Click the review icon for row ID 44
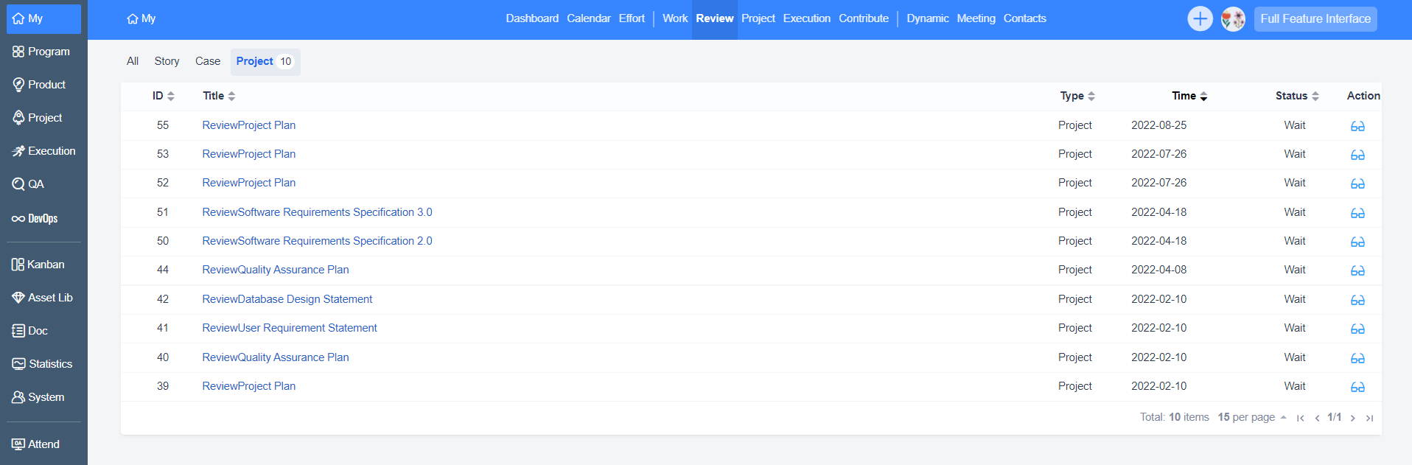Screen dimensions: 1412x465 point(1357,270)
